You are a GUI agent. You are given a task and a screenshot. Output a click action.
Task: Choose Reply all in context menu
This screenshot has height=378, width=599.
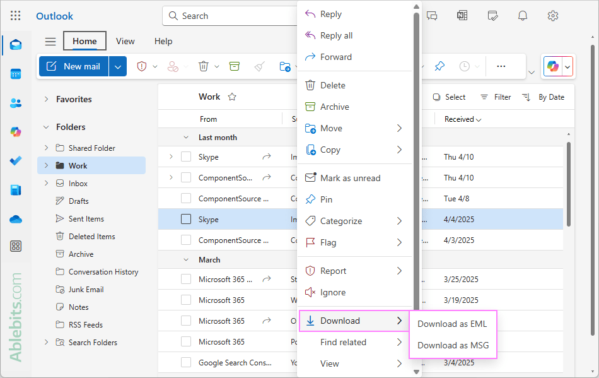[354, 35]
